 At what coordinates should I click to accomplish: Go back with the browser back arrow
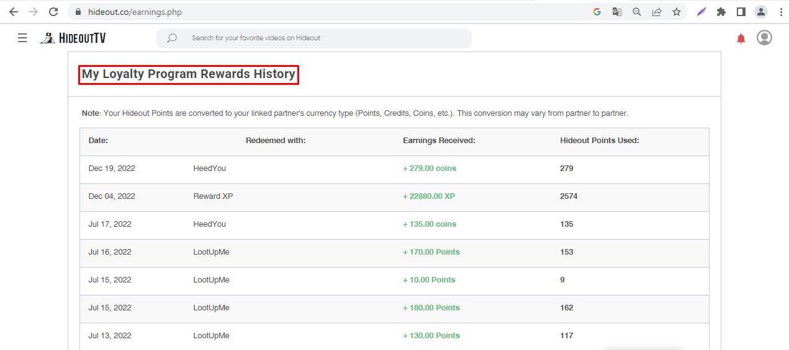[14, 12]
